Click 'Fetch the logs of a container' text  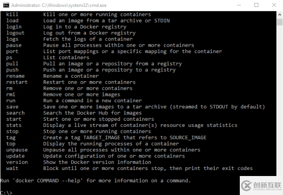pos(88,39)
